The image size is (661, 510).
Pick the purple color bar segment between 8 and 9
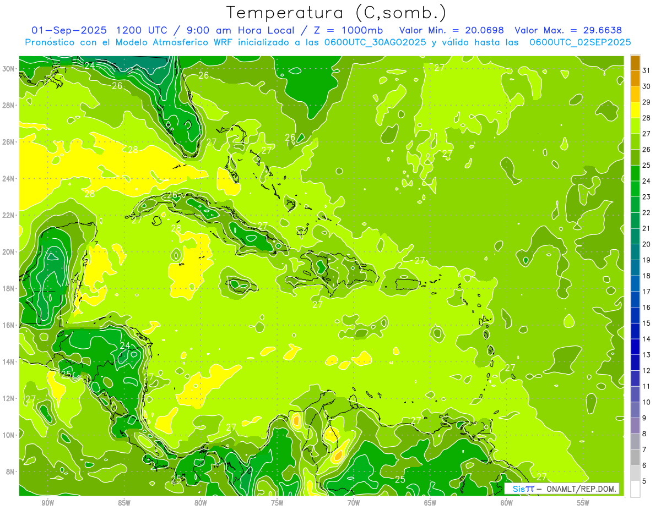click(x=636, y=426)
